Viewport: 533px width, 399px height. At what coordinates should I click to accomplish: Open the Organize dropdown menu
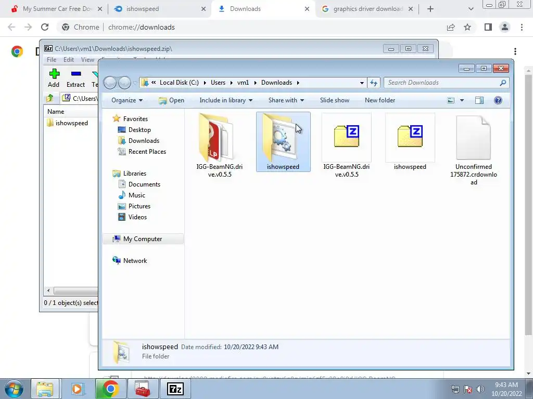click(127, 100)
